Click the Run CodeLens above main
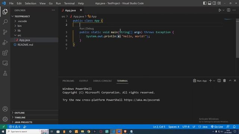 (x=82, y=28)
